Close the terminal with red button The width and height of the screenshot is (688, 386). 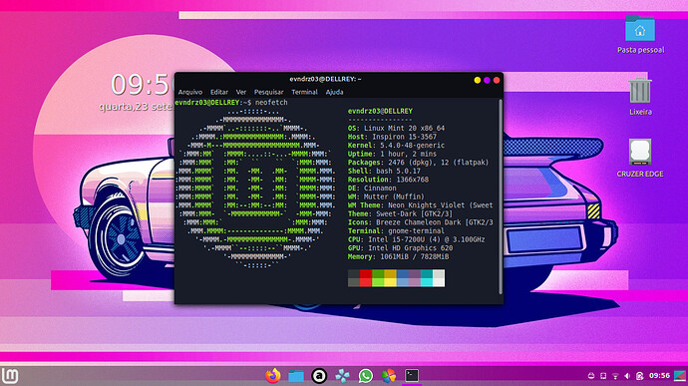(497, 80)
